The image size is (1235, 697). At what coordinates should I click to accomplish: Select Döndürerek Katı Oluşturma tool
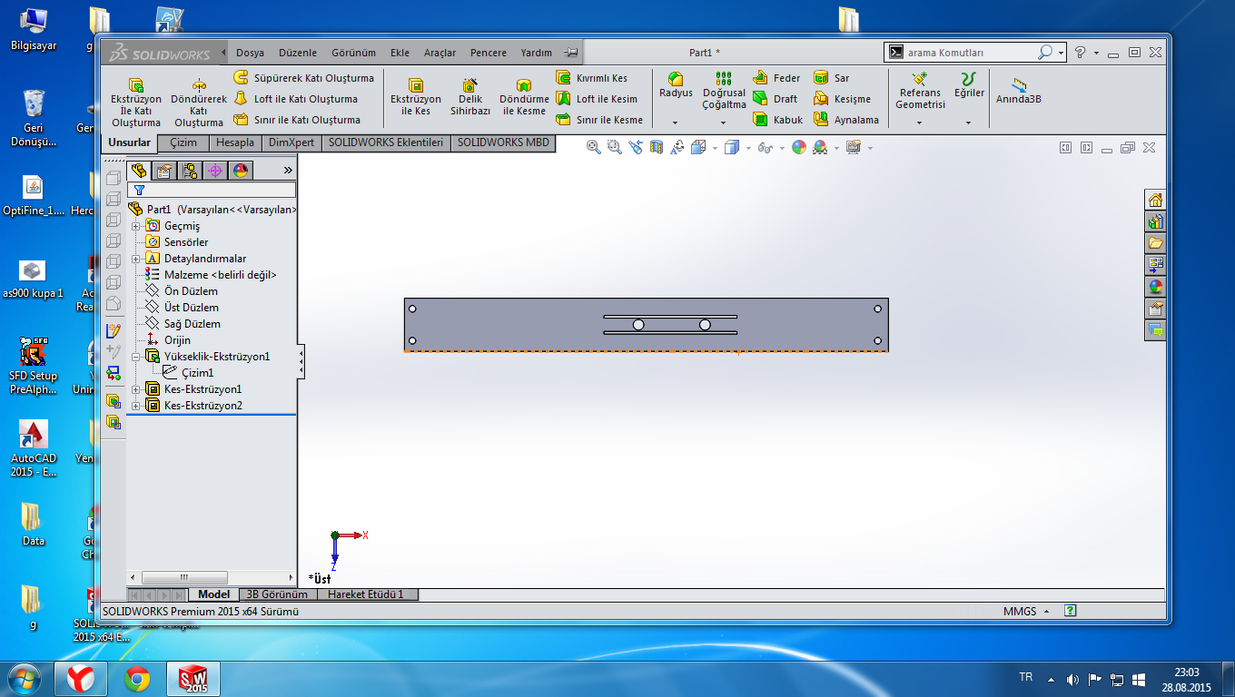[x=199, y=103]
